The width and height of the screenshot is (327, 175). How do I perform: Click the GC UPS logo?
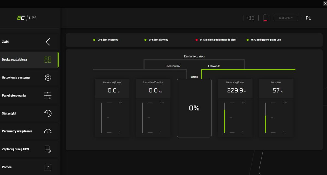point(27,18)
